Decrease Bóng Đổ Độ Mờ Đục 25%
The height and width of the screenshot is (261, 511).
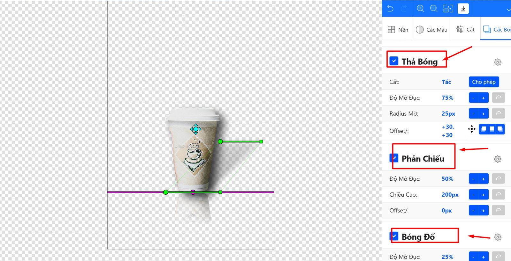[474, 256]
